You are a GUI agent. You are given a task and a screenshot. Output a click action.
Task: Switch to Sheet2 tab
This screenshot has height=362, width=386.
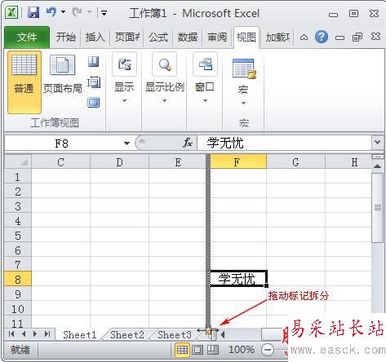pyautogui.click(x=127, y=334)
